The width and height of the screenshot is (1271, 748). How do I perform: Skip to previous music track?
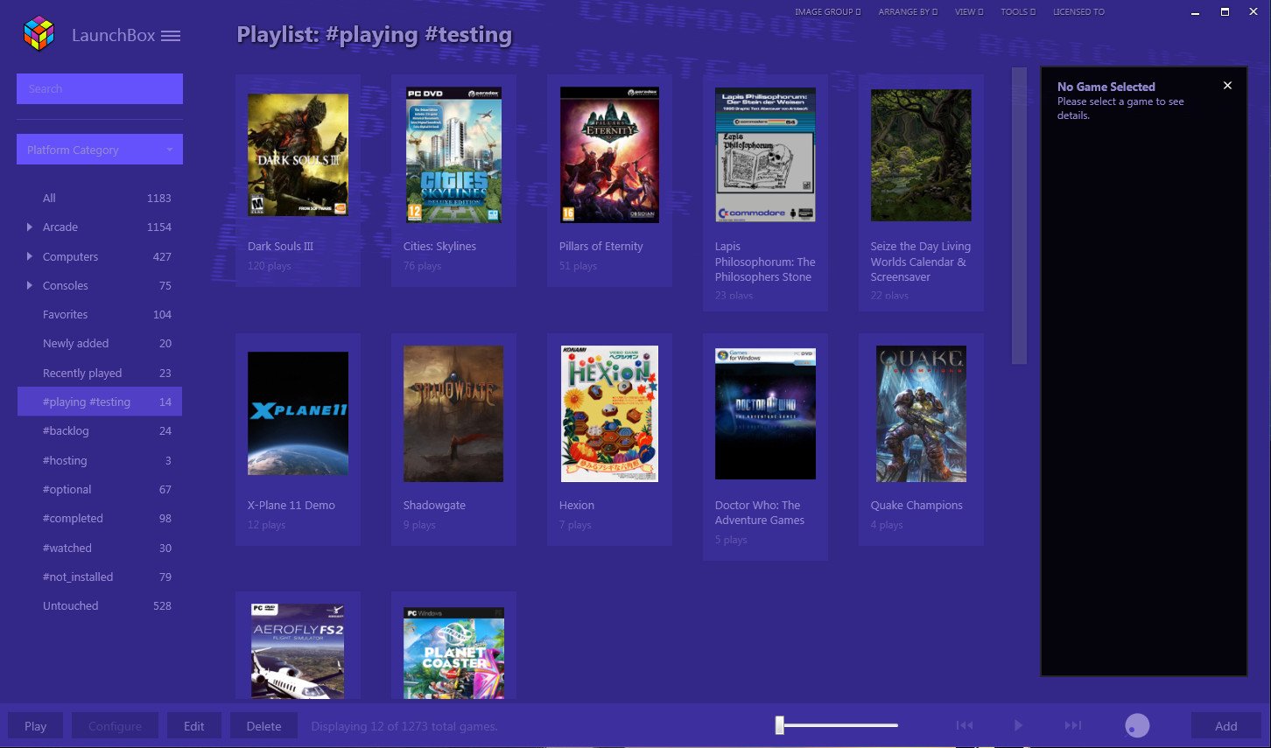click(965, 725)
